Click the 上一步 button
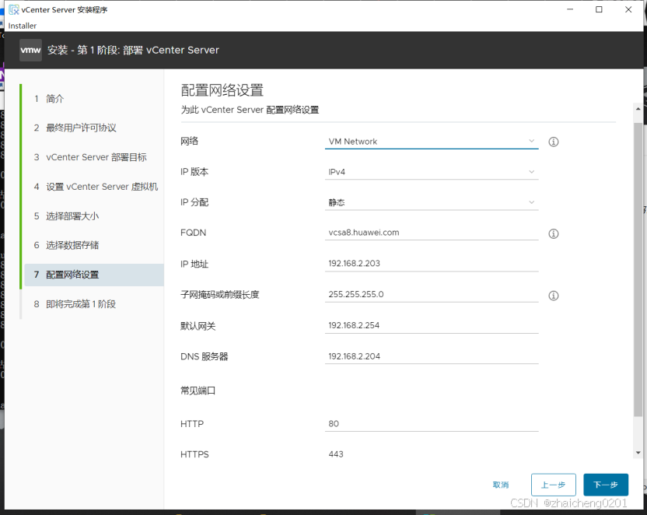The width and height of the screenshot is (647, 515). coord(554,485)
